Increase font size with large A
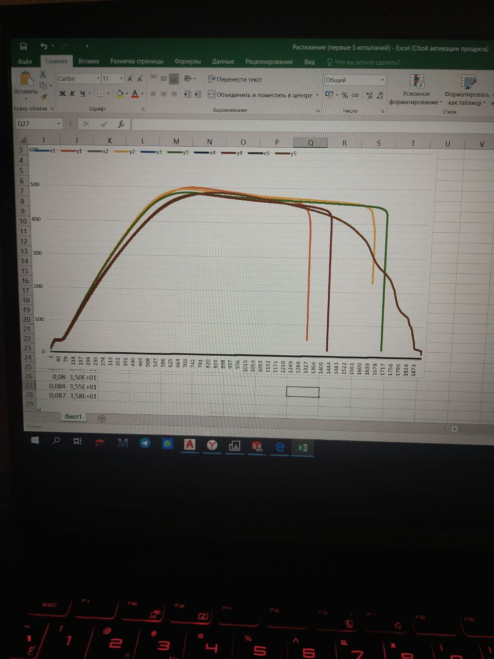Image resolution: width=494 pixels, height=659 pixels. click(130, 78)
